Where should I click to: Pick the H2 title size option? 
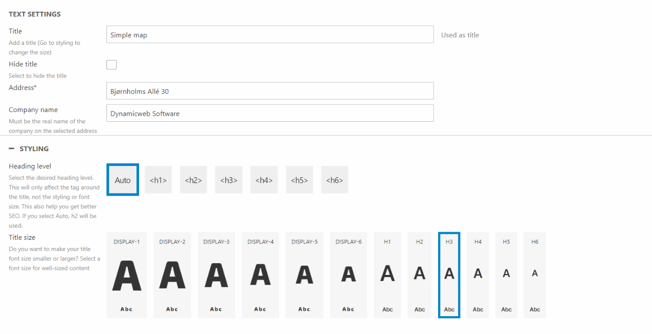point(419,275)
